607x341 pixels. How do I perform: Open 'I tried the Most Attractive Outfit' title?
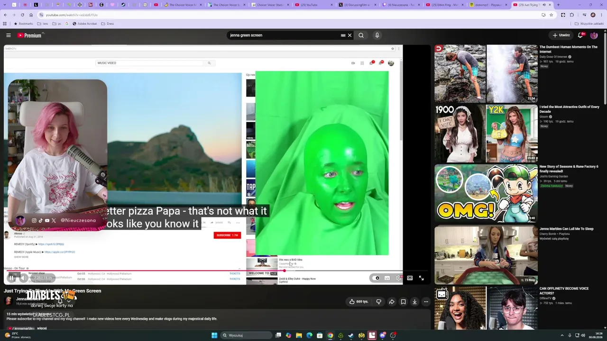coord(569,109)
